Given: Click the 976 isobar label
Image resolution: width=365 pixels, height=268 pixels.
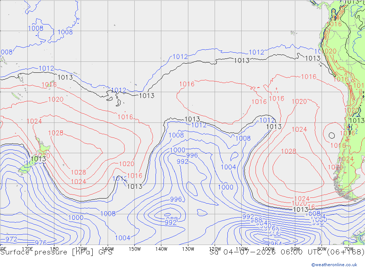Looking at the screenshot, I should point(41,242).
